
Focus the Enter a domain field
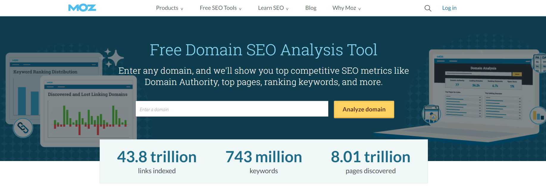(232, 109)
